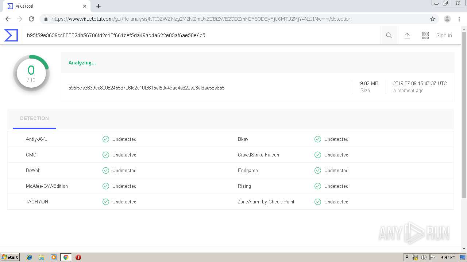Click the action center flag tray icon
The width and height of the screenshot is (467, 262).
click(x=432, y=257)
